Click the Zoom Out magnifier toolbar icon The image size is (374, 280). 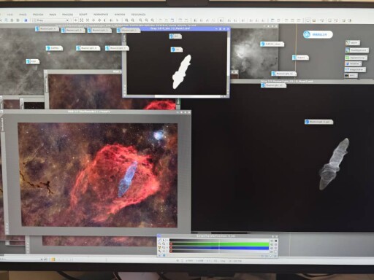pyautogui.click(x=133, y=20)
